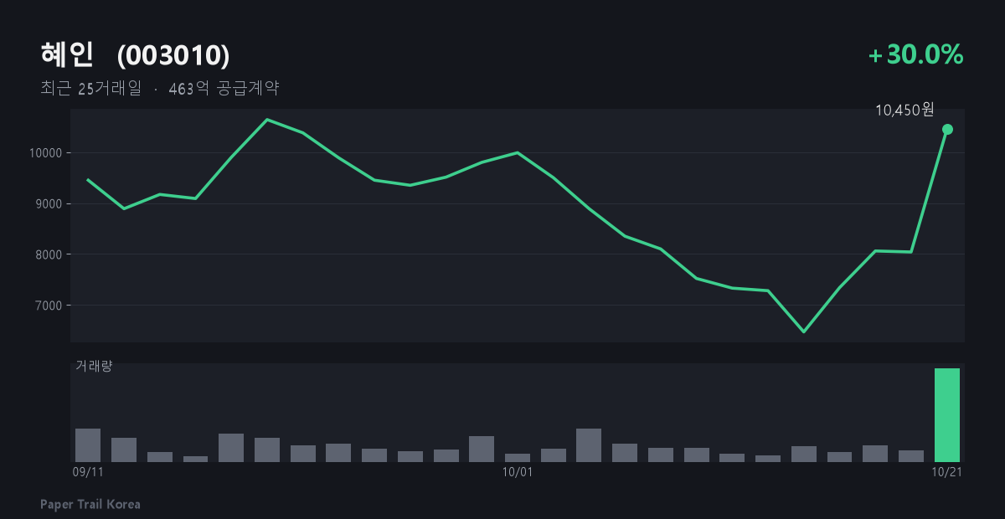Viewport: 1005px width, 519px height.
Task: Click the 10/01 date label
Action: [518, 472]
